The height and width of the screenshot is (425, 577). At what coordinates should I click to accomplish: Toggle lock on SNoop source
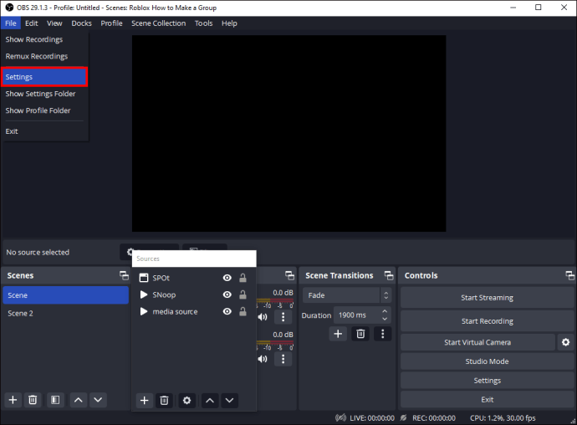pyautogui.click(x=243, y=294)
